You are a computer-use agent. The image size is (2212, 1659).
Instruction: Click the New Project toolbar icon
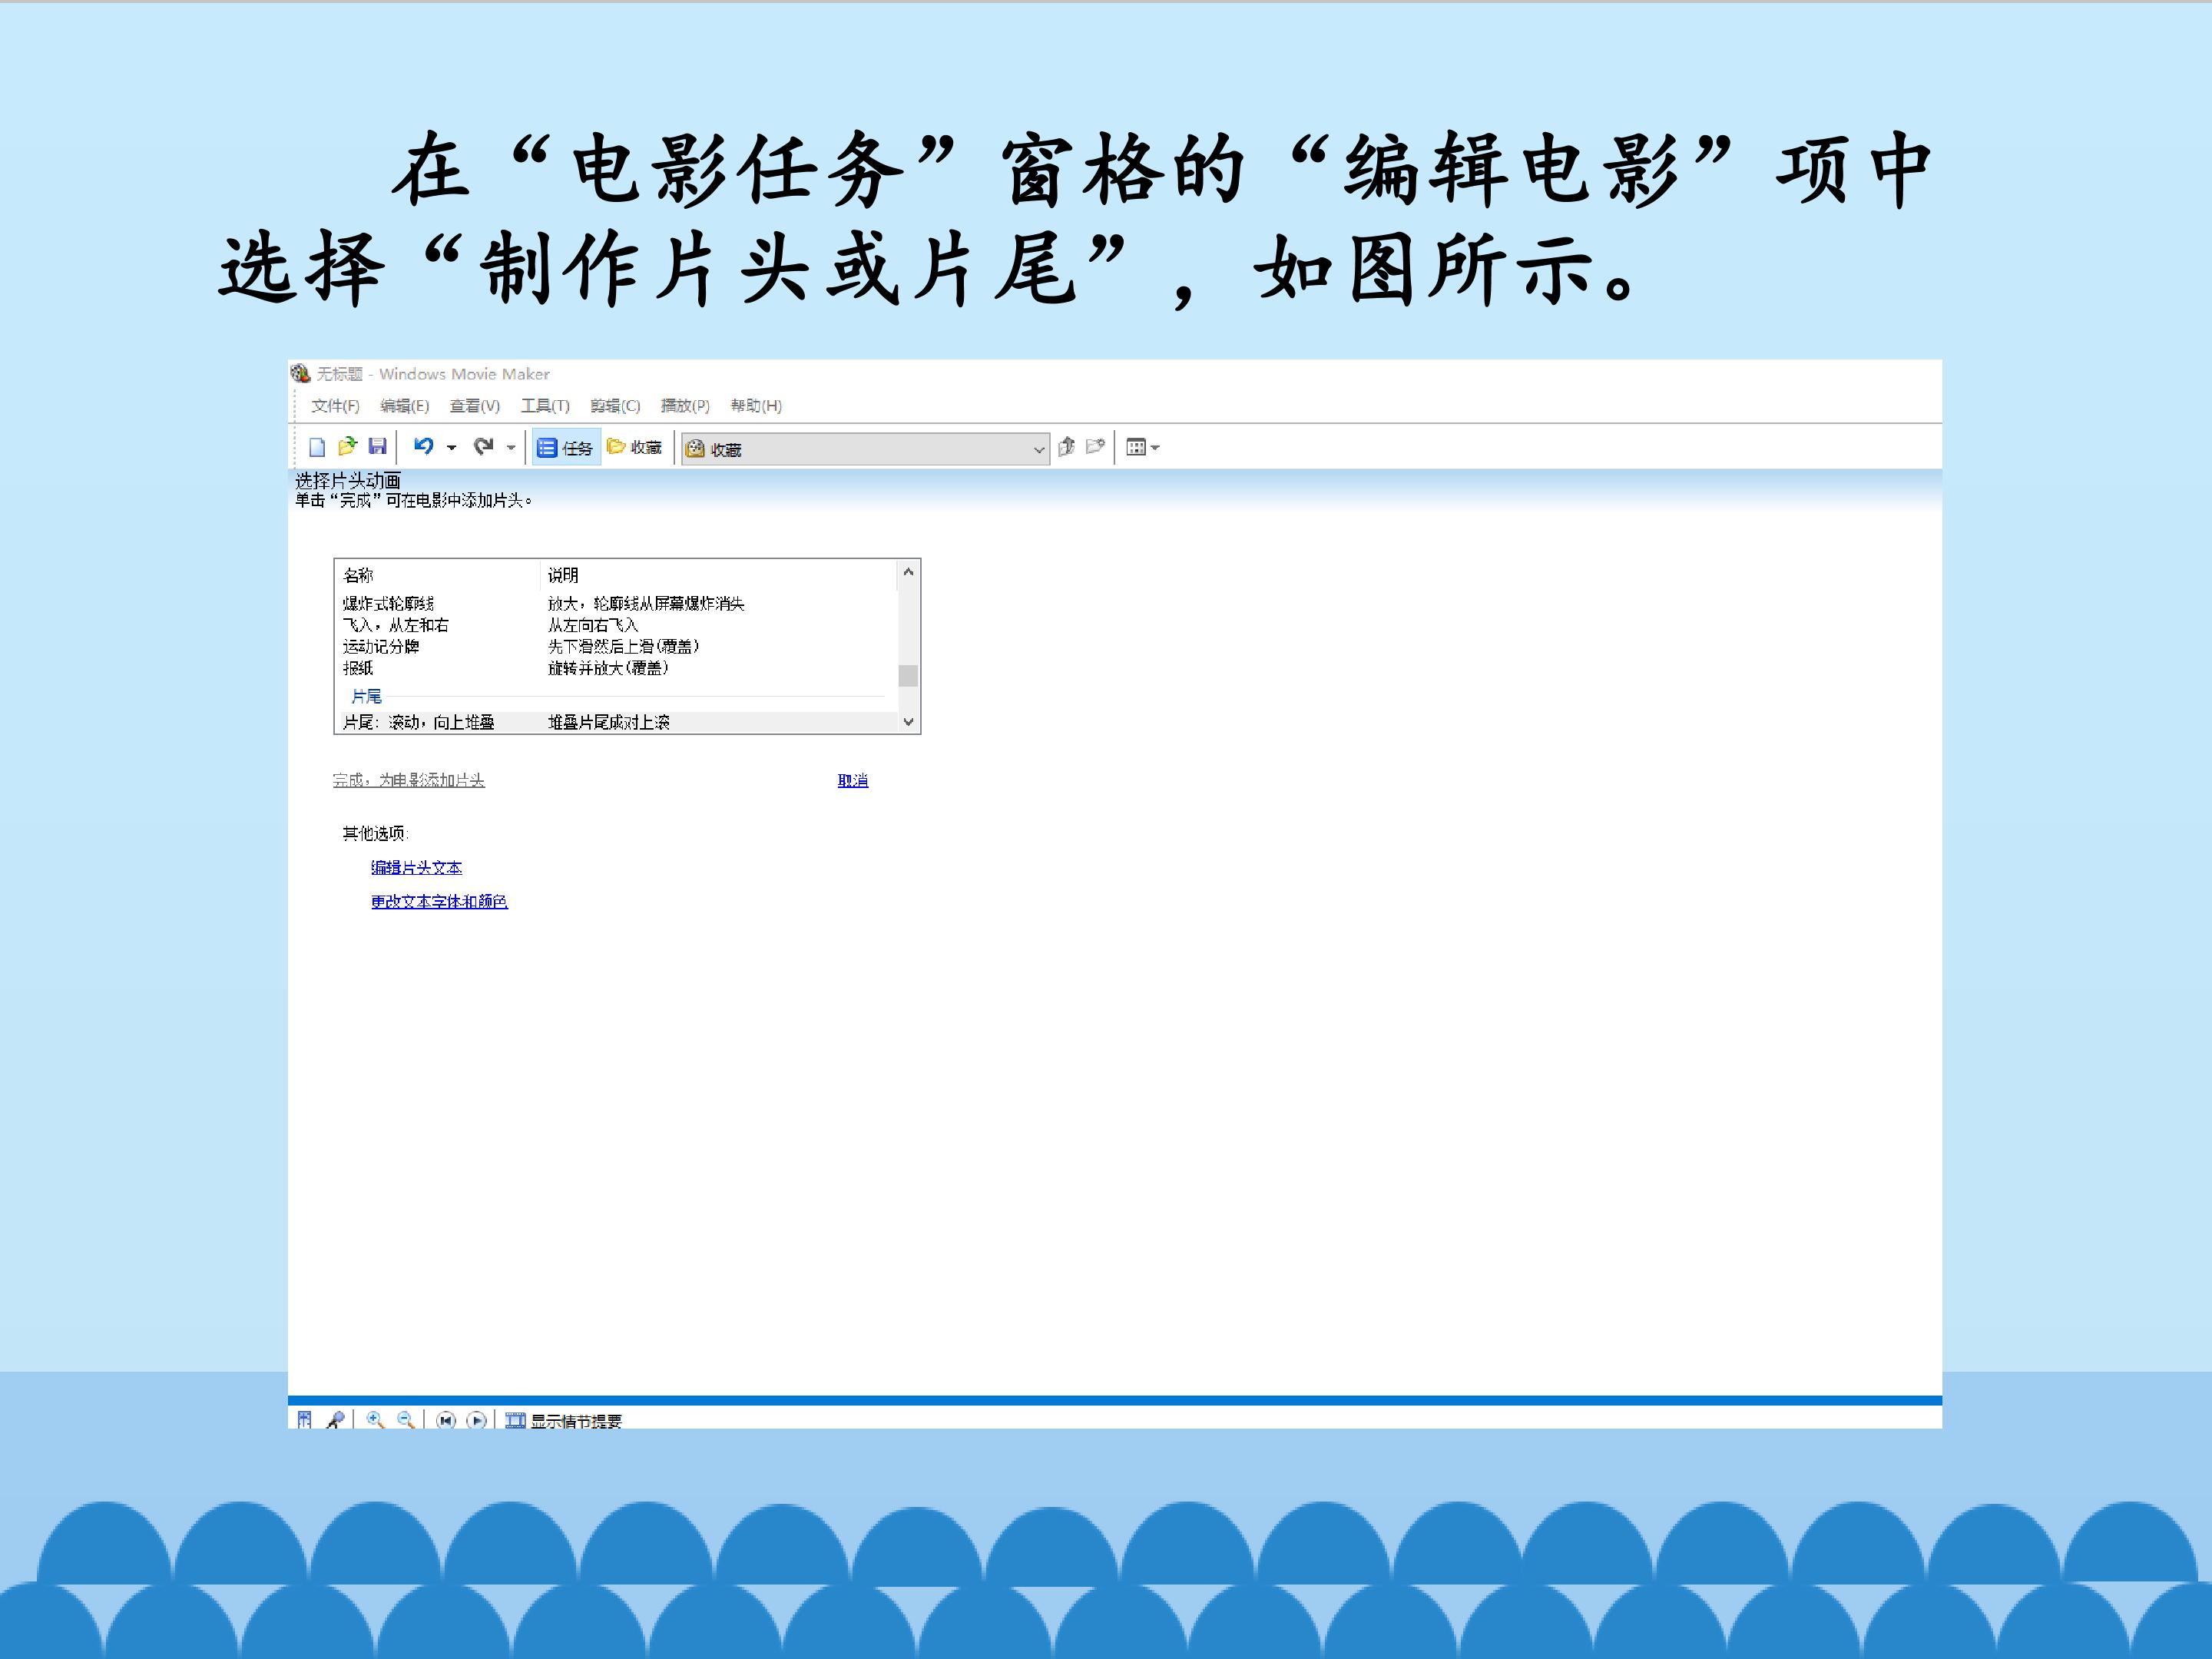coord(317,447)
